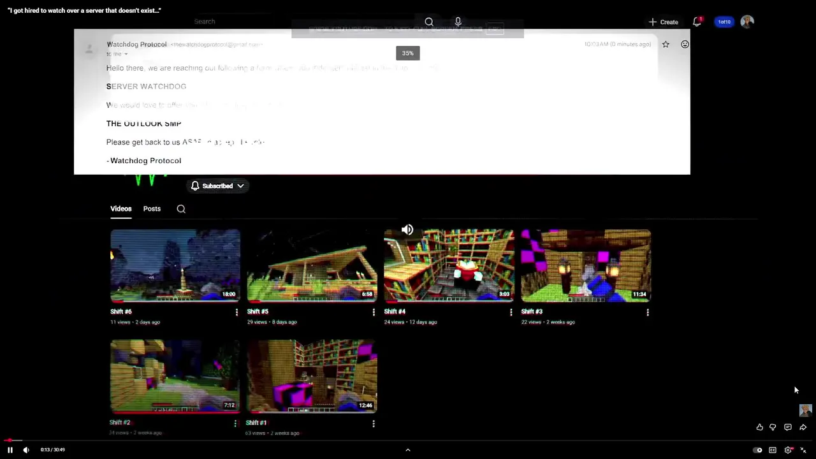Open the notifications bell
The height and width of the screenshot is (459, 816).
click(x=697, y=22)
